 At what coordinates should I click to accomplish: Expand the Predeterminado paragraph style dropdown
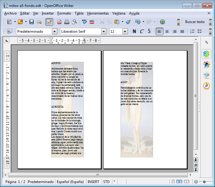[54, 32]
